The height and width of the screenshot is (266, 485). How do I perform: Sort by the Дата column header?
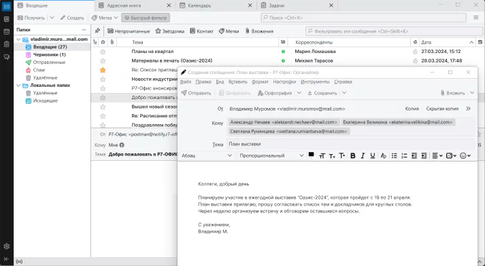coord(448,42)
